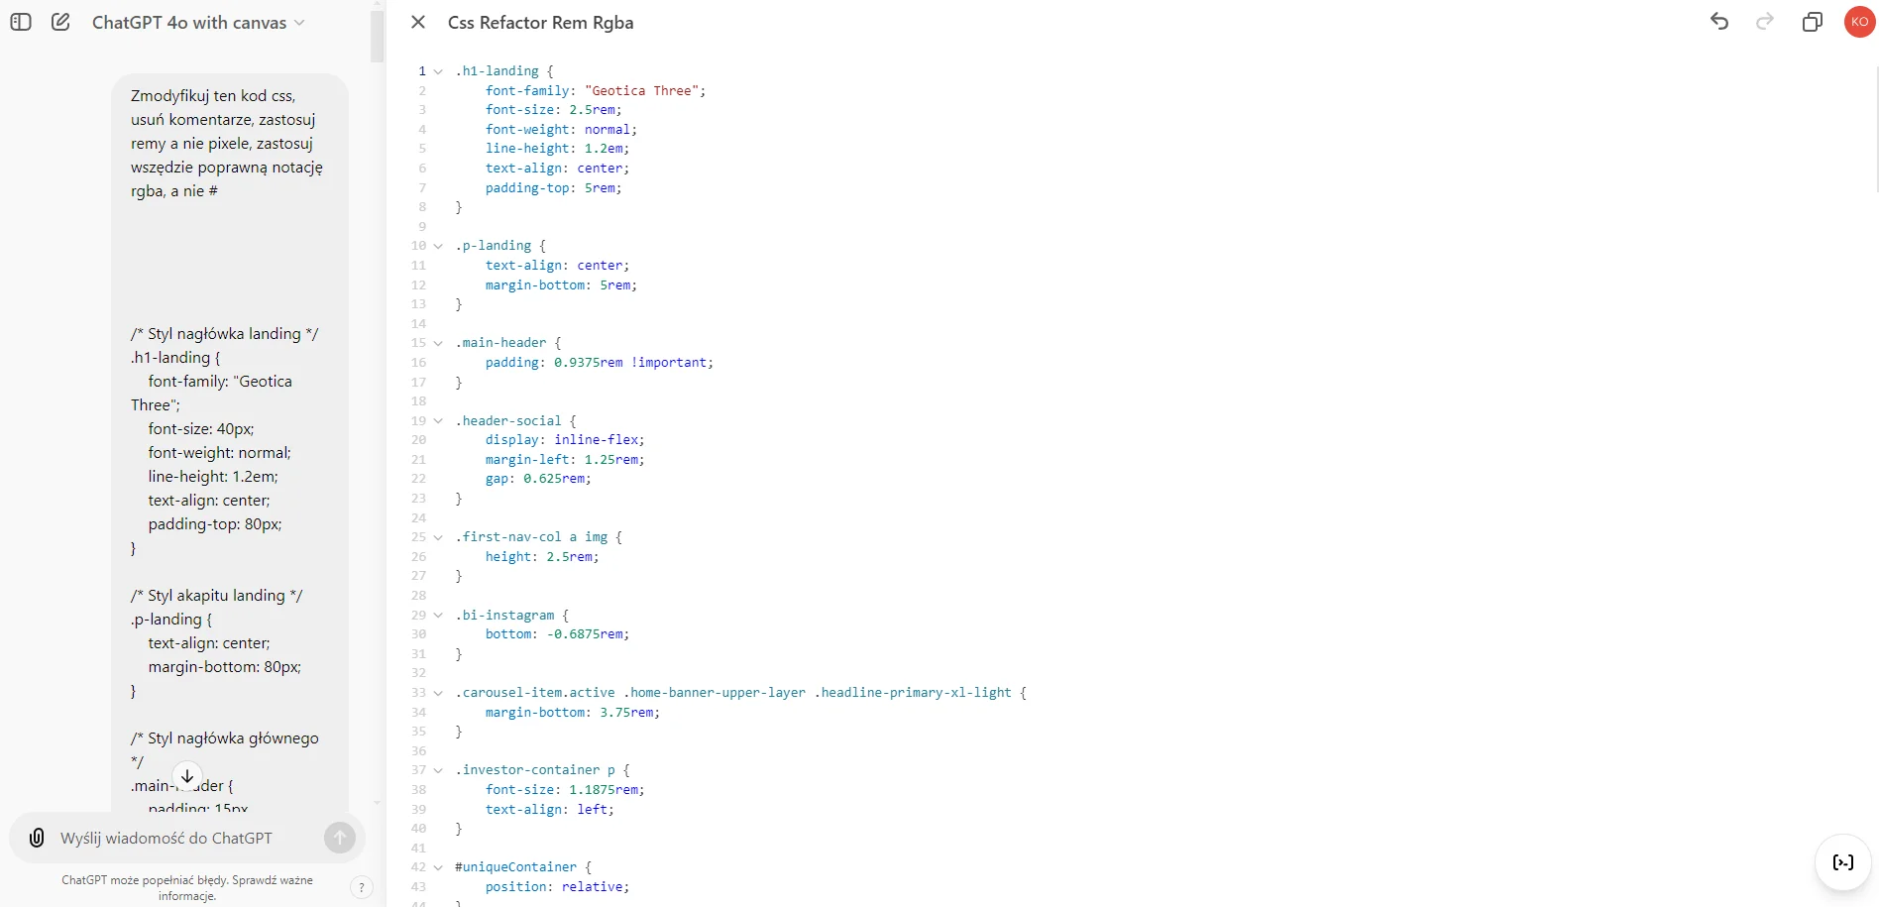The height and width of the screenshot is (907, 1879).
Task: Click the canvas title Css Refactor Rem Rgba
Action: coord(540,22)
